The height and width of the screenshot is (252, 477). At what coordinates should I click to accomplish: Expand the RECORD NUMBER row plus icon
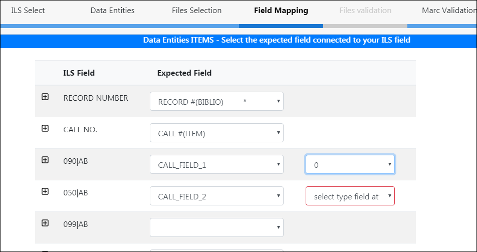pyautogui.click(x=45, y=97)
